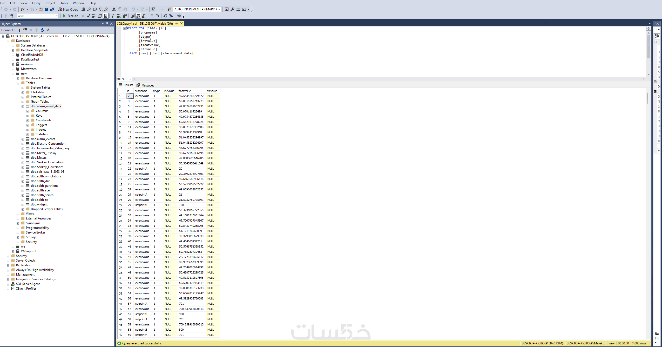Click the Parse query checkmark icon
The width and height of the screenshot is (662, 347).
tap(88, 16)
